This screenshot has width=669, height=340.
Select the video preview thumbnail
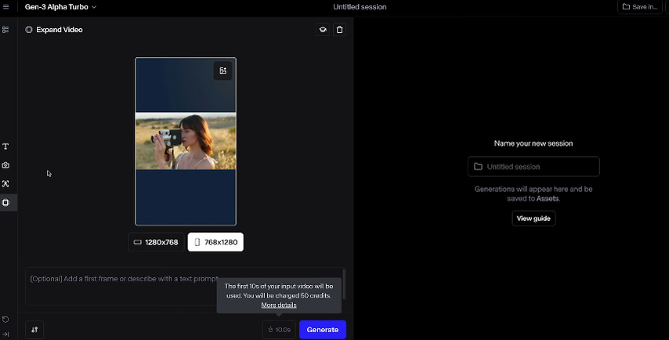coord(186,141)
